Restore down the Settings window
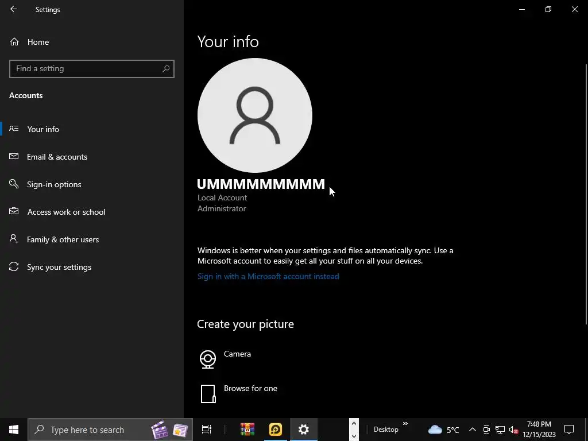This screenshot has width=588, height=441. [548, 9]
